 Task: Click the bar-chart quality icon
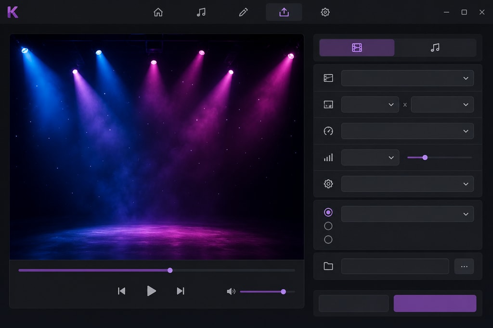[328, 158]
